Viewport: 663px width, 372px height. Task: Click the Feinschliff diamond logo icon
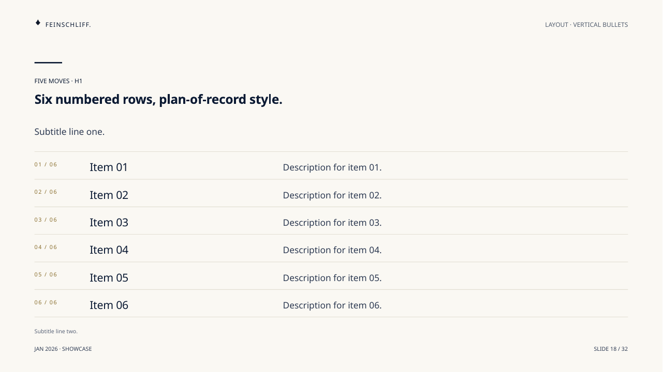click(x=38, y=23)
